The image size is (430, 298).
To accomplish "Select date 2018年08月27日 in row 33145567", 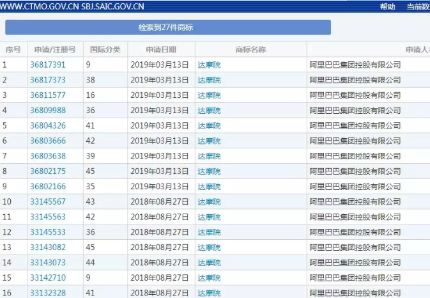I will [x=159, y=201].
